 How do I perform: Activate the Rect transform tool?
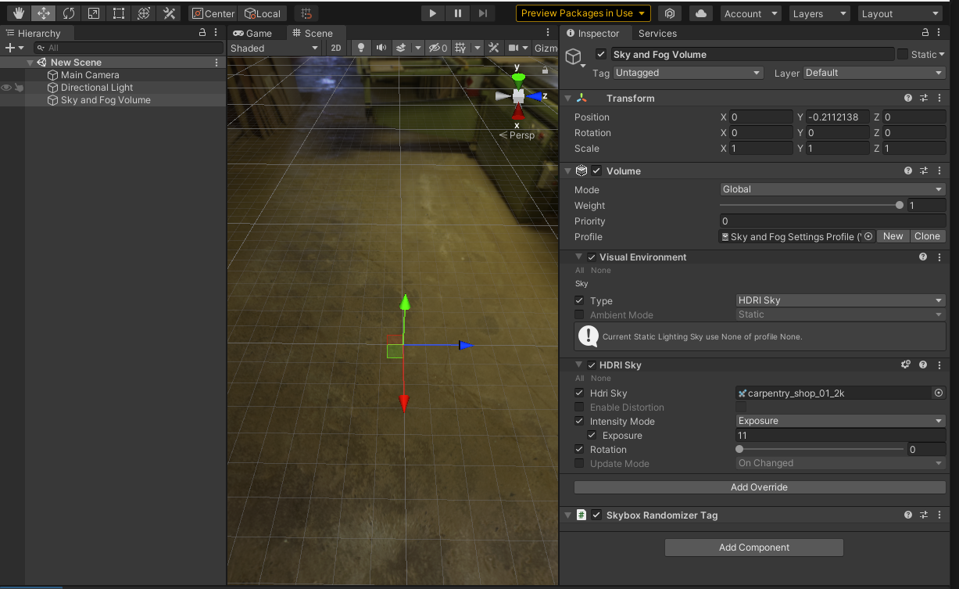(x=118, y=13)
